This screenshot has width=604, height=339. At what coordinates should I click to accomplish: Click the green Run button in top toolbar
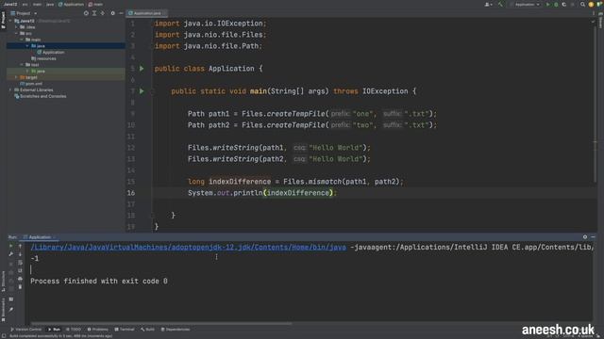547,5
